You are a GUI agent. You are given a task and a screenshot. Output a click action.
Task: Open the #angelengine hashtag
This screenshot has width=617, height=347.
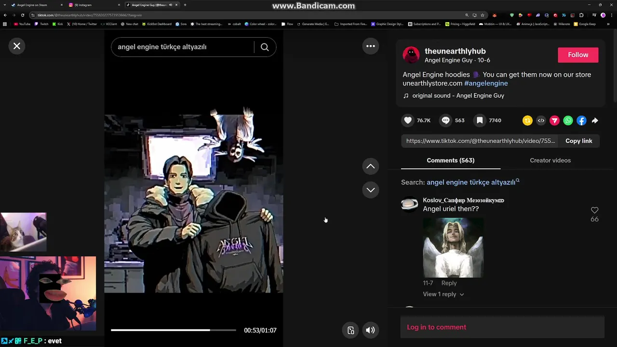click(486, 83)
